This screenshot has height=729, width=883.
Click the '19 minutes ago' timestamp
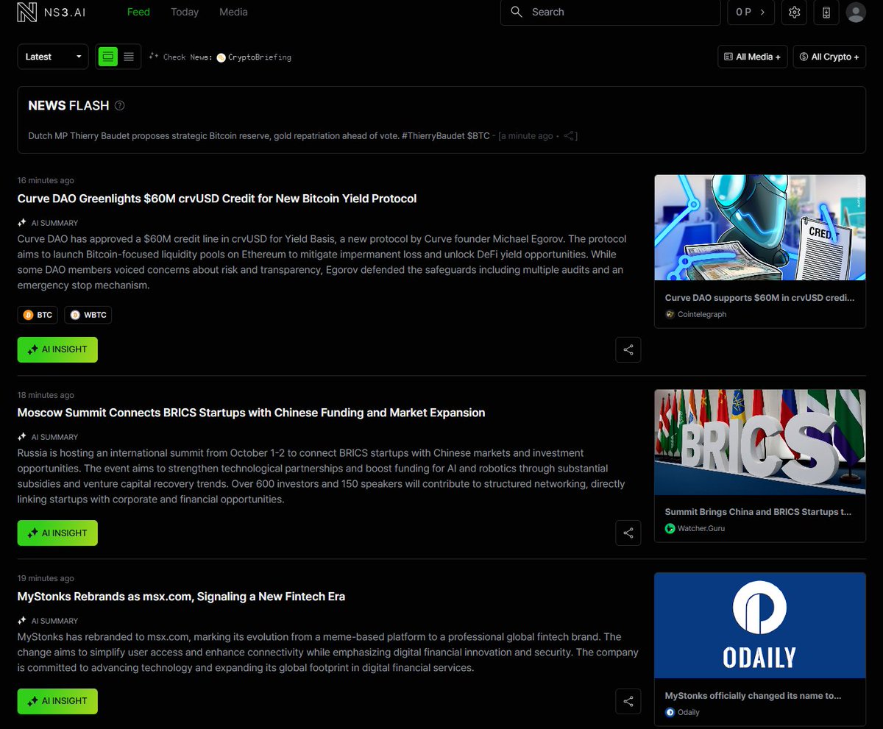point(46,578)
